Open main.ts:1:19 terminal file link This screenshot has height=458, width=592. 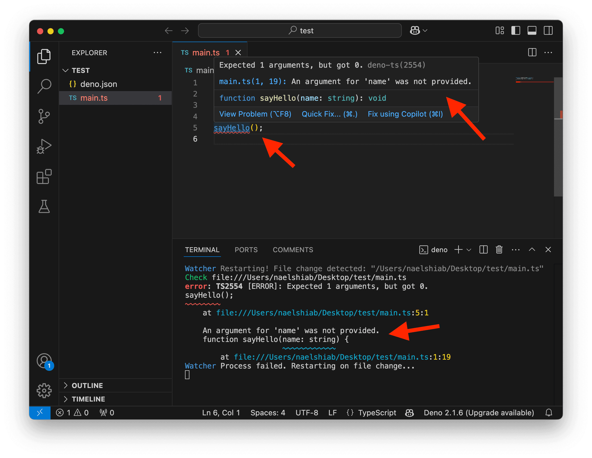tap(342, 357)
